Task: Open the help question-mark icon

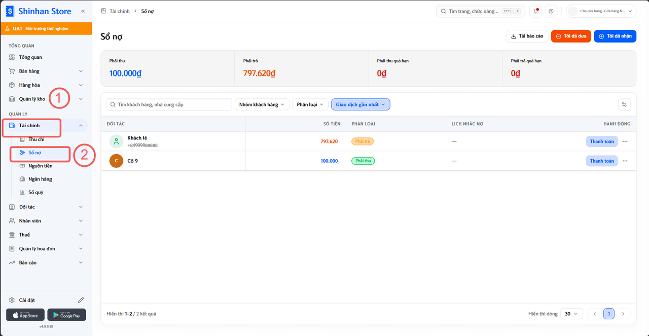Action: coord(551,11)
